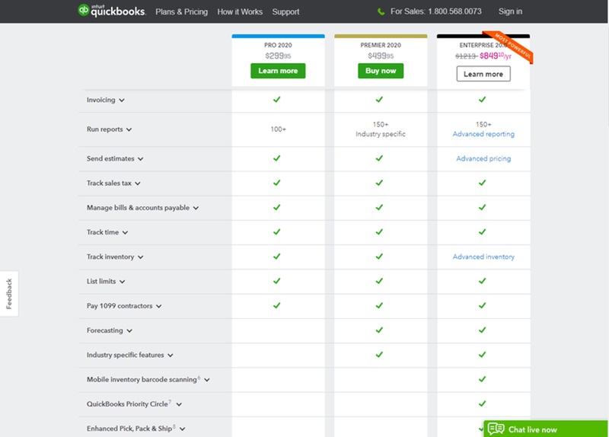Open the How it Works menu item
Screen dimensions: 609x437
(240, 11)
